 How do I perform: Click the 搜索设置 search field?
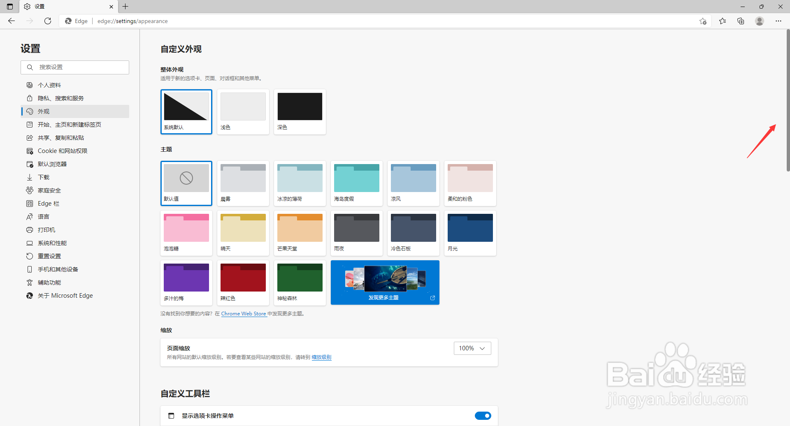[75, 67]
